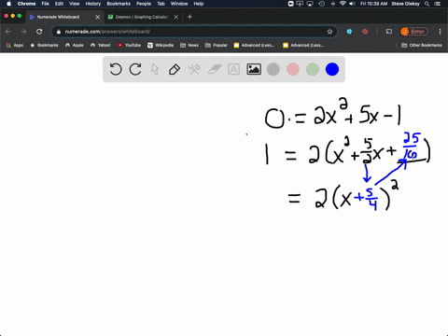Open the Time Machine status icon
Image resolution: width=448 pixels, height=336 pixels.
click(x=322, y=4)
